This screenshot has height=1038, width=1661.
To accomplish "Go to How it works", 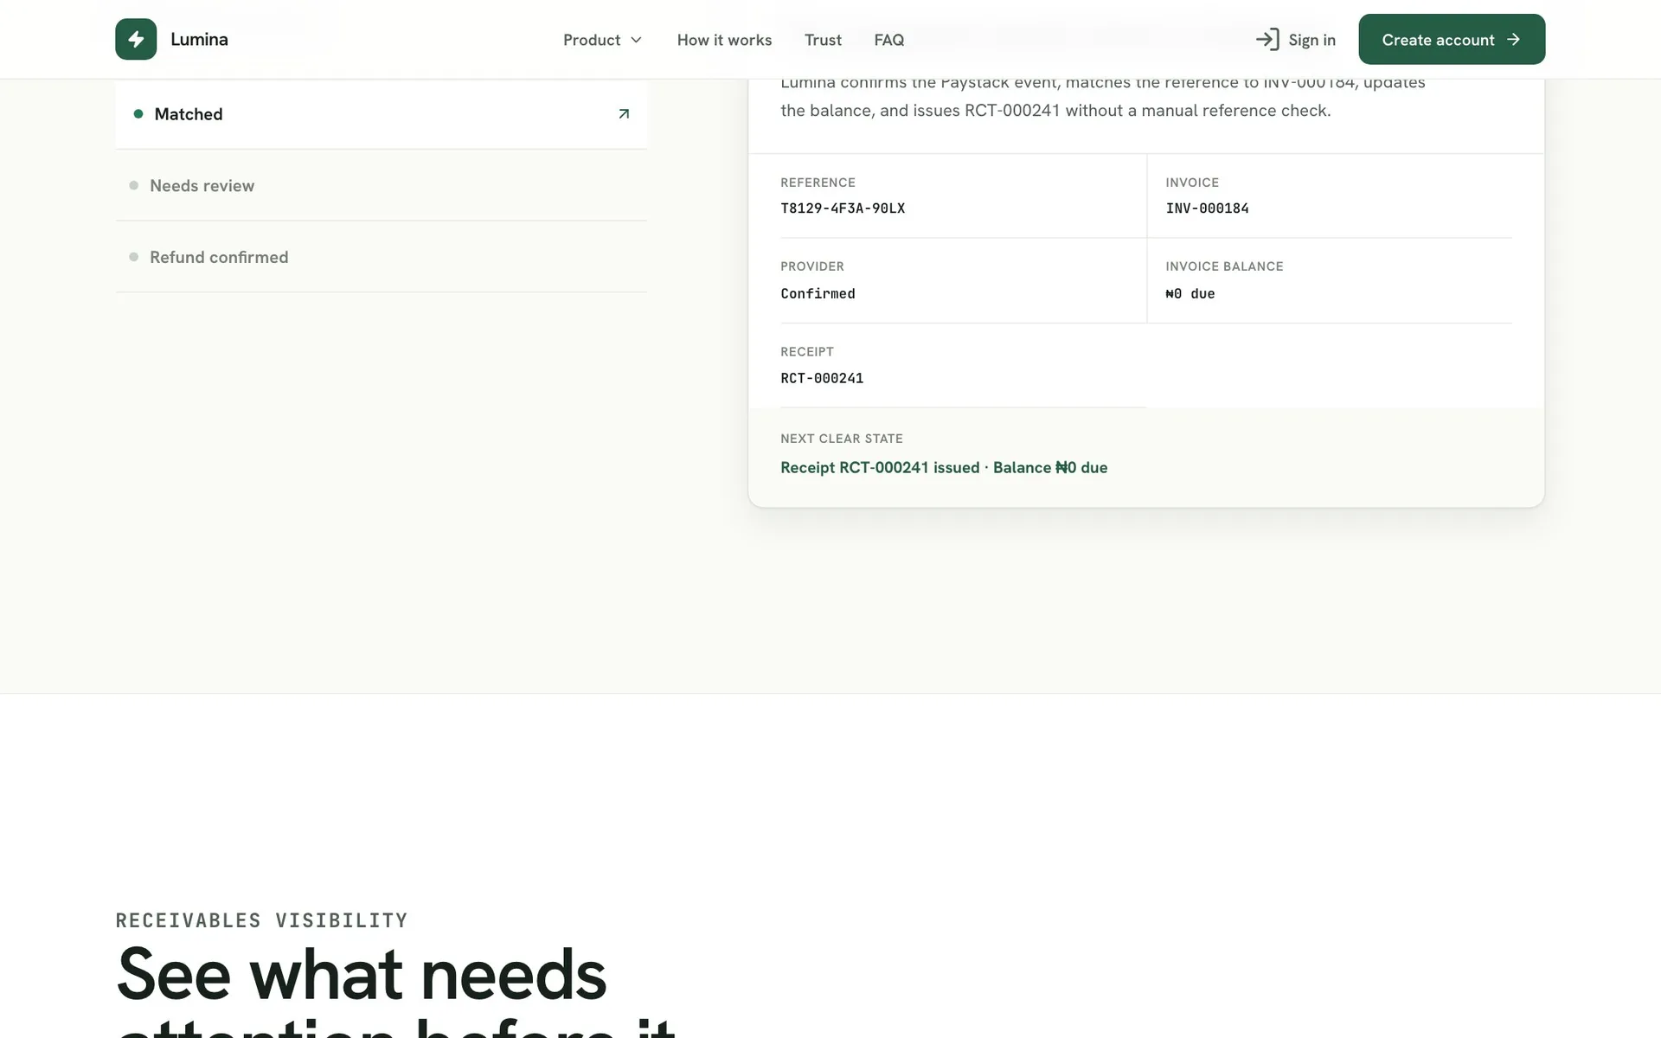I will point(724,40).
